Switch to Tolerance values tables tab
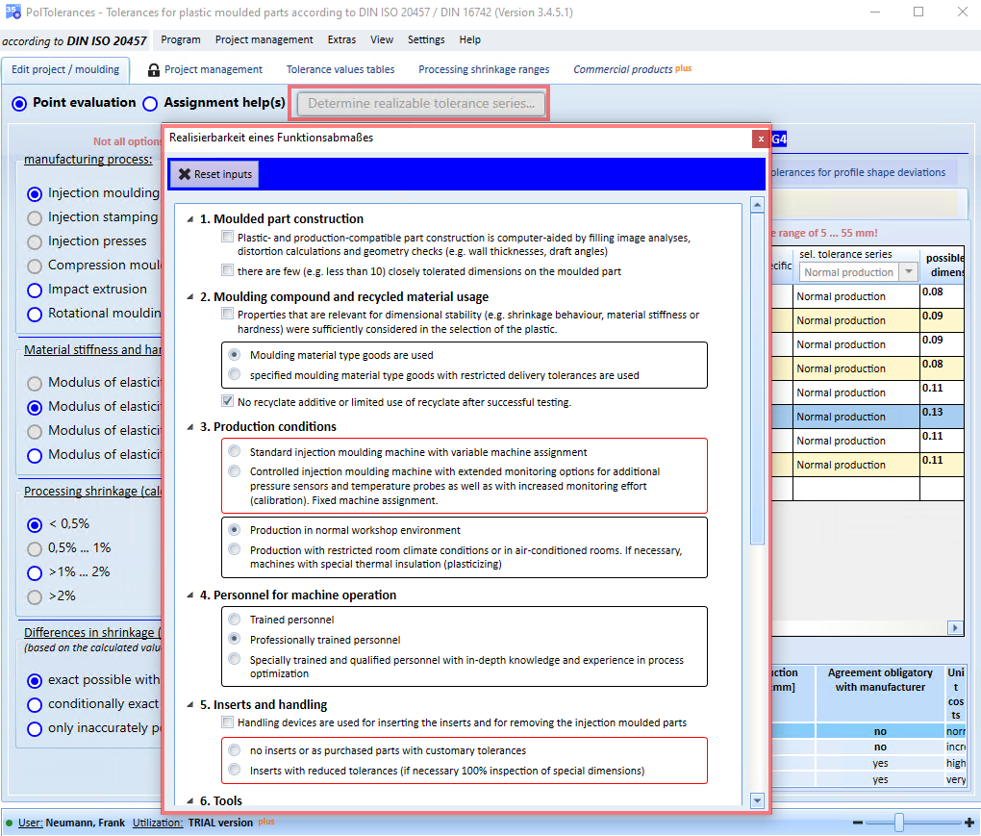Image resolution: width=981 pixels, height=836 pixels. [x=340, y=69]
